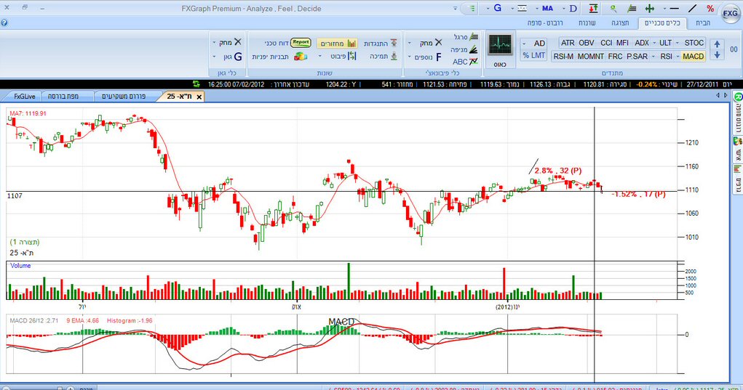Expand dropdown beside נוספים F tool
Viewport: 743px width, 390px height.
click(x=410, y=57)
